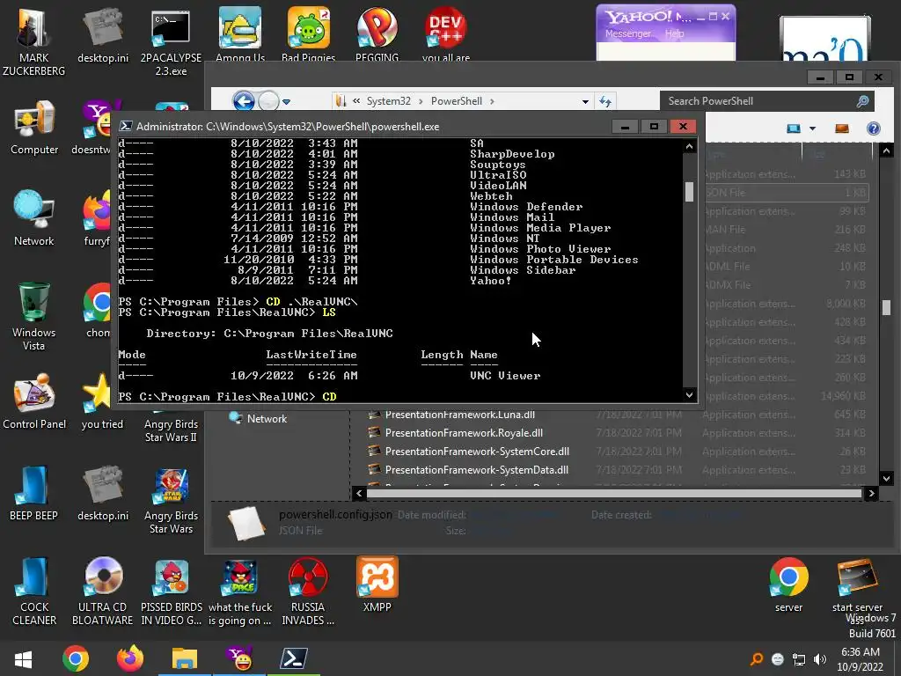
Task: Expand the address bar chevron after PowerShell
Action: click(492, 101)
